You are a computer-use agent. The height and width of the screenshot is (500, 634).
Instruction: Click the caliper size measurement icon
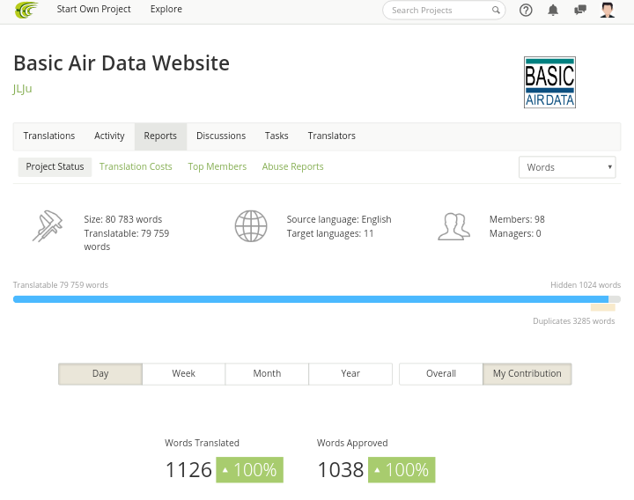point(48,226)
